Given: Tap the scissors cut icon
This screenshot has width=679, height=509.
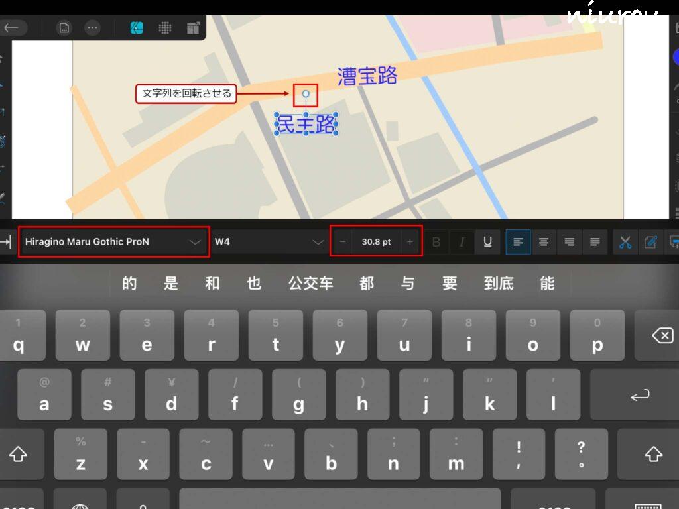Looking at the screenshot, I should [x=625, y=242].
